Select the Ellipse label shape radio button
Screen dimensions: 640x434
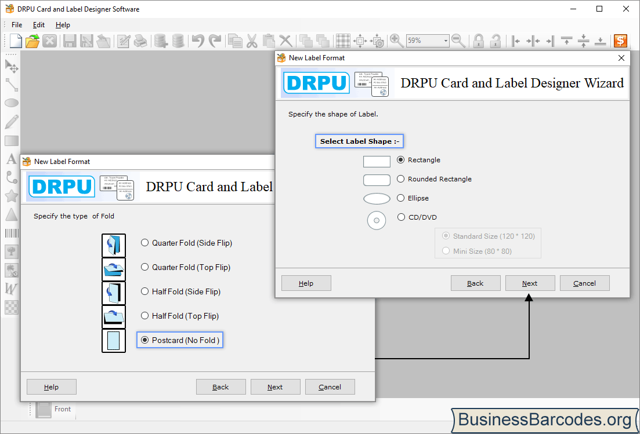tap(401, 198)
